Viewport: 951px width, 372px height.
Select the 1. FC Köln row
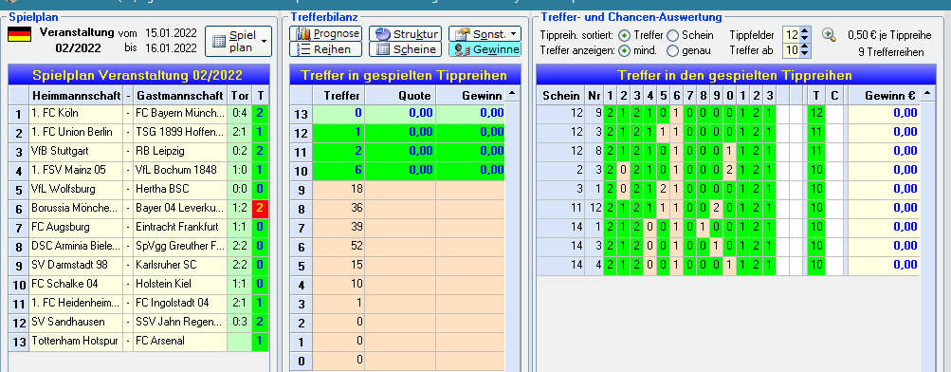(139, 114)
